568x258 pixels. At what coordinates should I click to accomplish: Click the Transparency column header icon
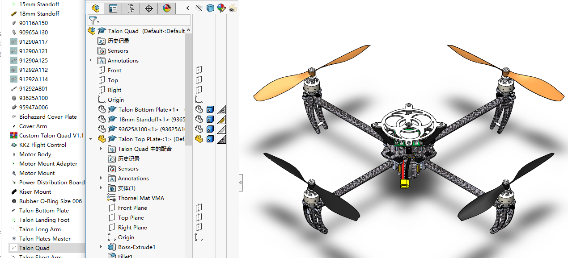click(x=233, y=8)
